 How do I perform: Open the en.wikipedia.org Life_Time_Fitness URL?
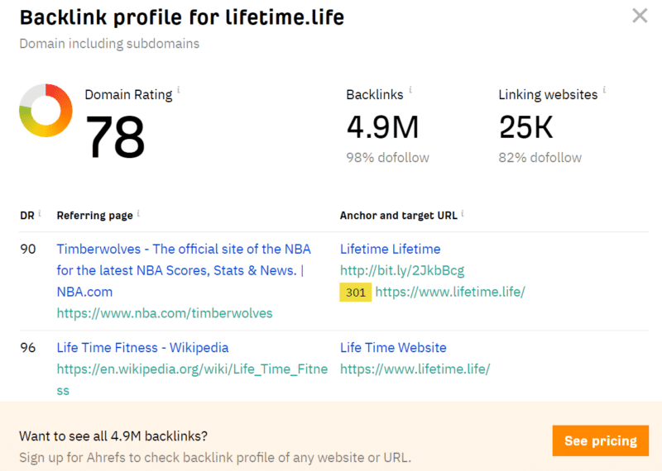192,379
